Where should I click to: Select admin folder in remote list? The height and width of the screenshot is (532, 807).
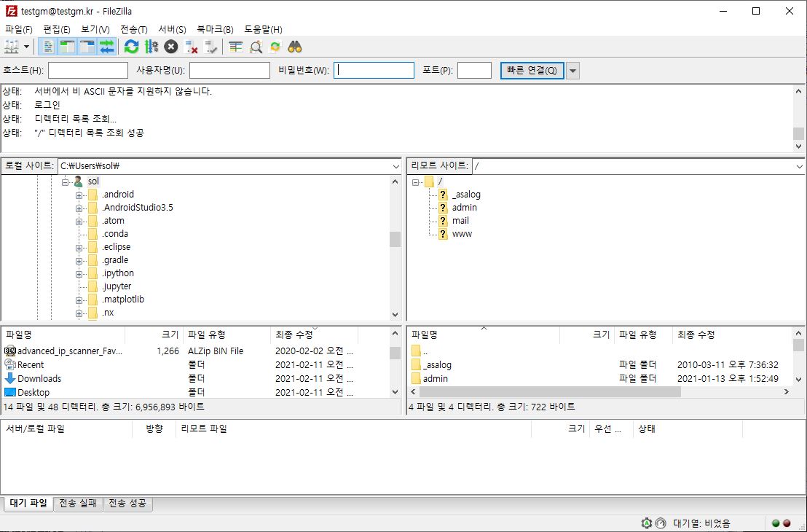click(435, 378)
